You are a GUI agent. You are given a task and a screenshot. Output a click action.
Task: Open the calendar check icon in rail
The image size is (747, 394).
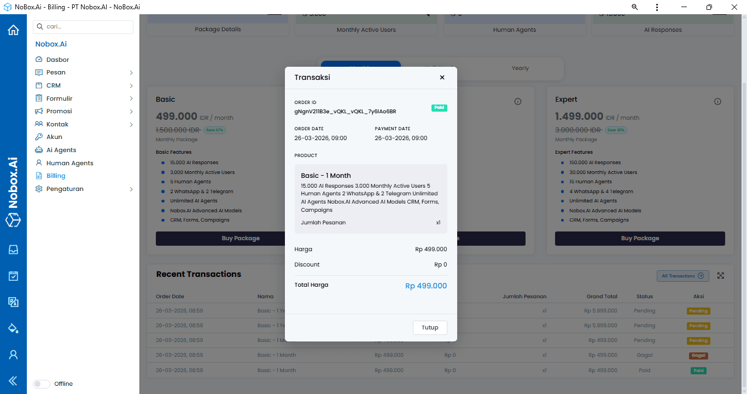pyautogui.click(x=13, y=276)
